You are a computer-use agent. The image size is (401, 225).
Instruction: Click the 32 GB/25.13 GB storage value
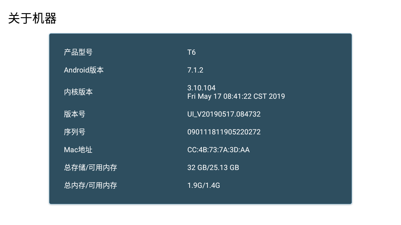(x=213, y=167)
